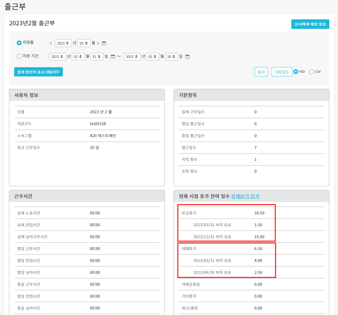Select the 지정월 radio button
Screen dimensions: 338x315
[x=19, y=43]
